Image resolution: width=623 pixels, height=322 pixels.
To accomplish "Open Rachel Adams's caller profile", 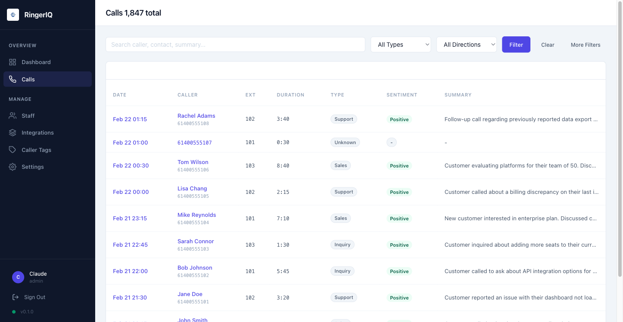I will coord(196,116).
